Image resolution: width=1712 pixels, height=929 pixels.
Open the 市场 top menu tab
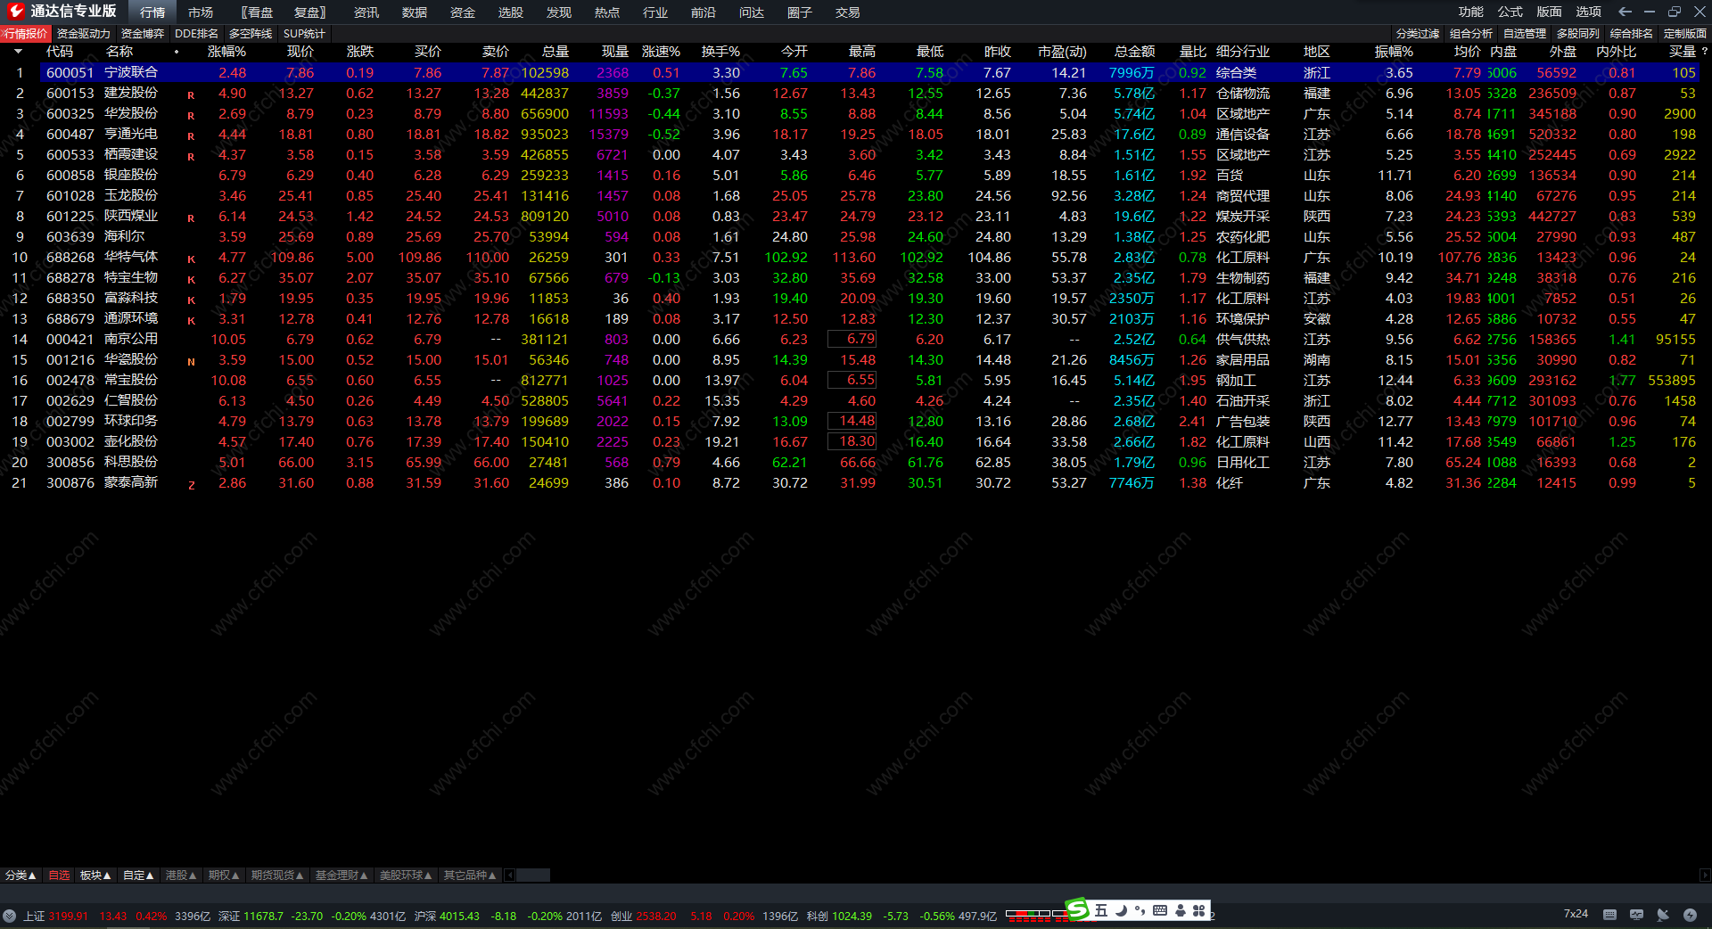coord(201,12)
